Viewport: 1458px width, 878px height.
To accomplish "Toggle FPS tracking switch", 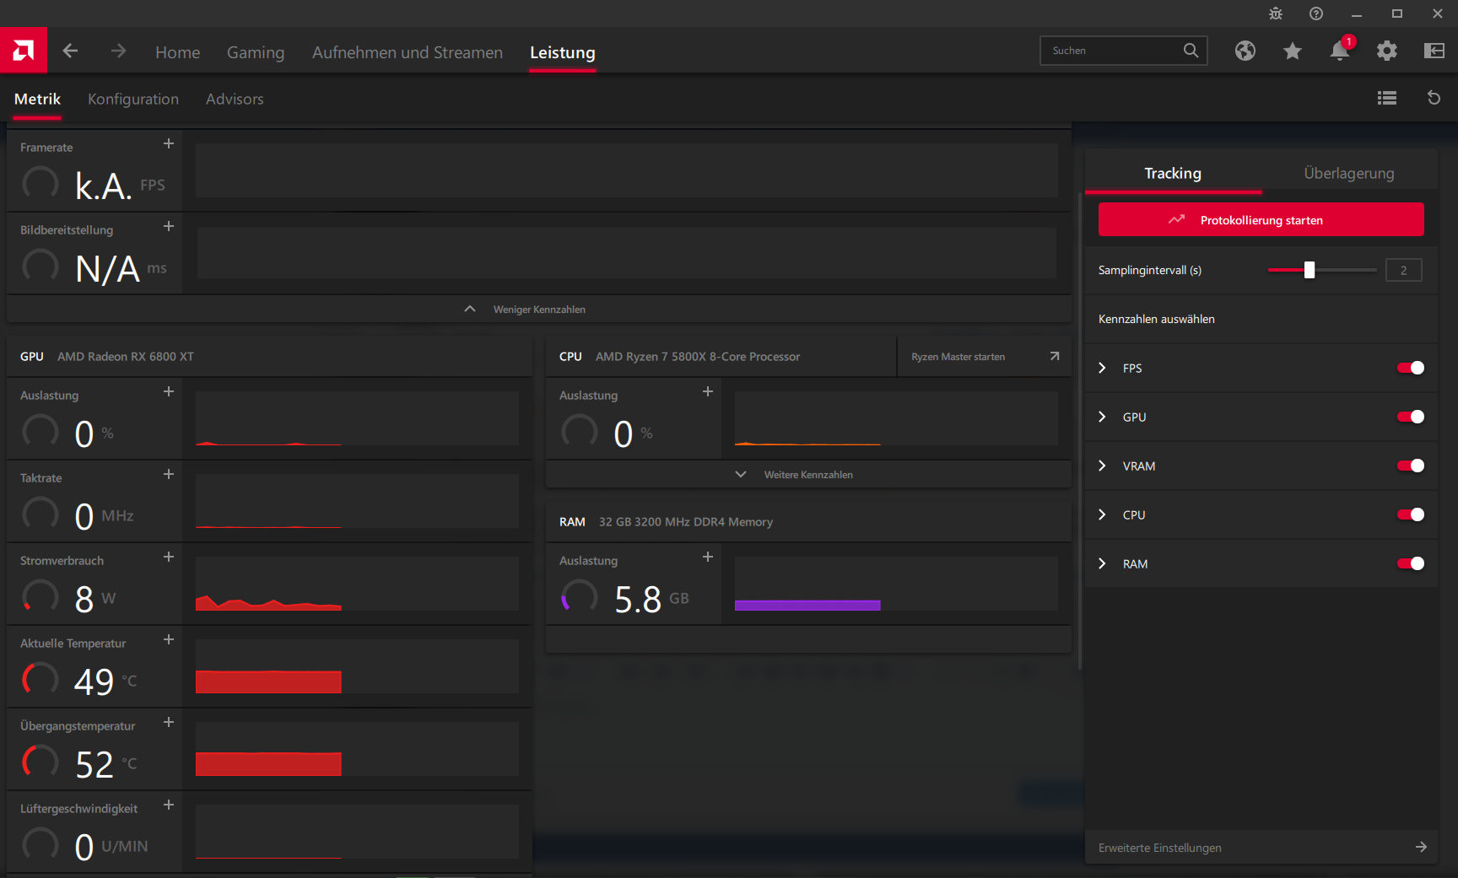I will coord(1411,368).
